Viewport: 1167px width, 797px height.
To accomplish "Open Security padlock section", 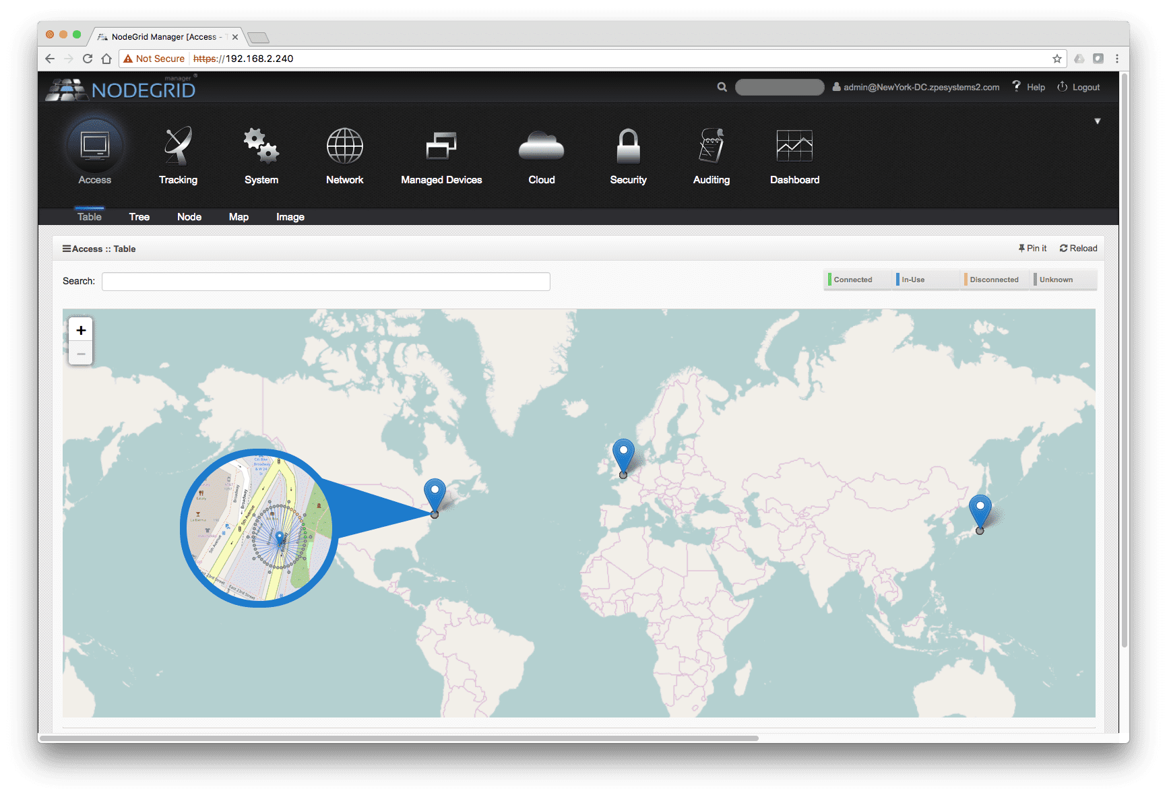I will (628, 147).
